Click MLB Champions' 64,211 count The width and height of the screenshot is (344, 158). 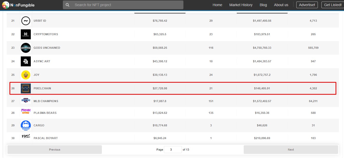point(313,101)
